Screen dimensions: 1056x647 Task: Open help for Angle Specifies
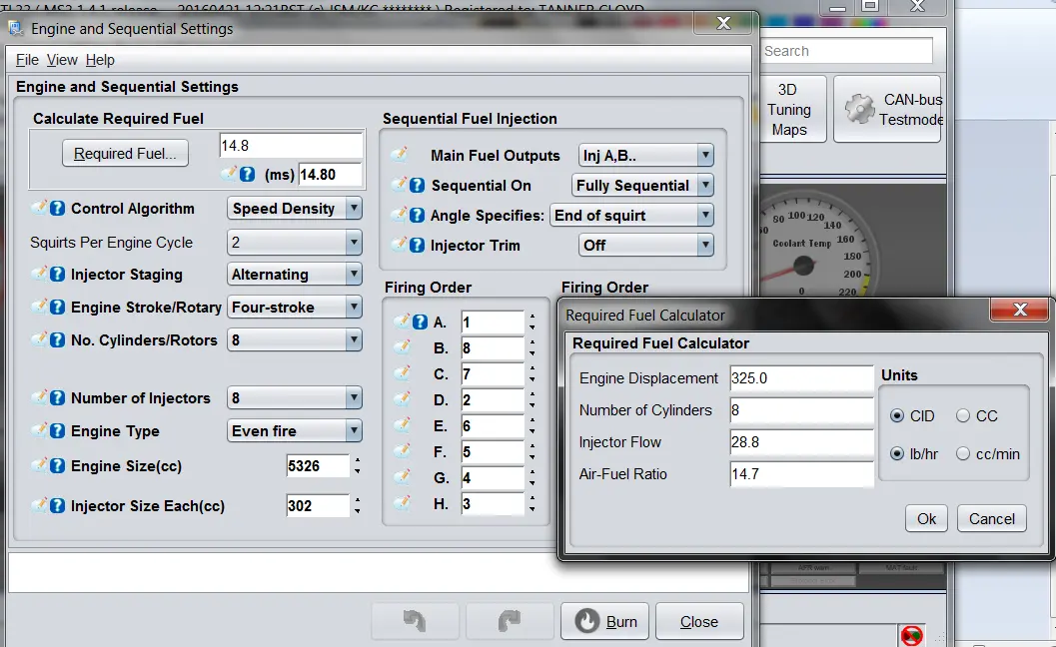tap(417, 216)
